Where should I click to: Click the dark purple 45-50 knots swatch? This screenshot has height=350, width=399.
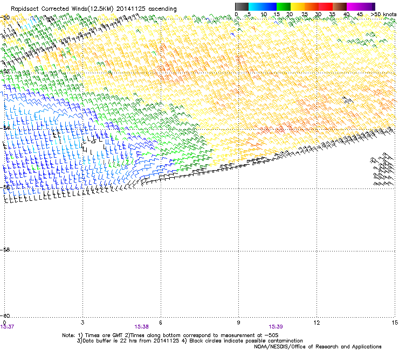[368, 6]
